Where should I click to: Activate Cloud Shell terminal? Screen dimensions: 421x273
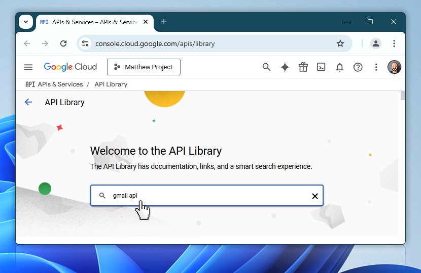pyautogui.click(x=321, y=67)
